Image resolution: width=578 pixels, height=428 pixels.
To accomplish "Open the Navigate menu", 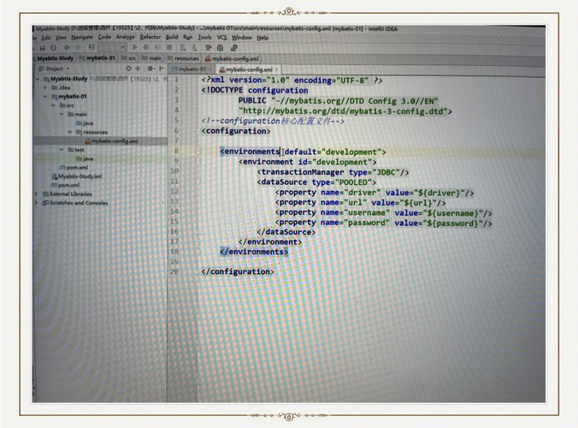I will tap(82, 38).
